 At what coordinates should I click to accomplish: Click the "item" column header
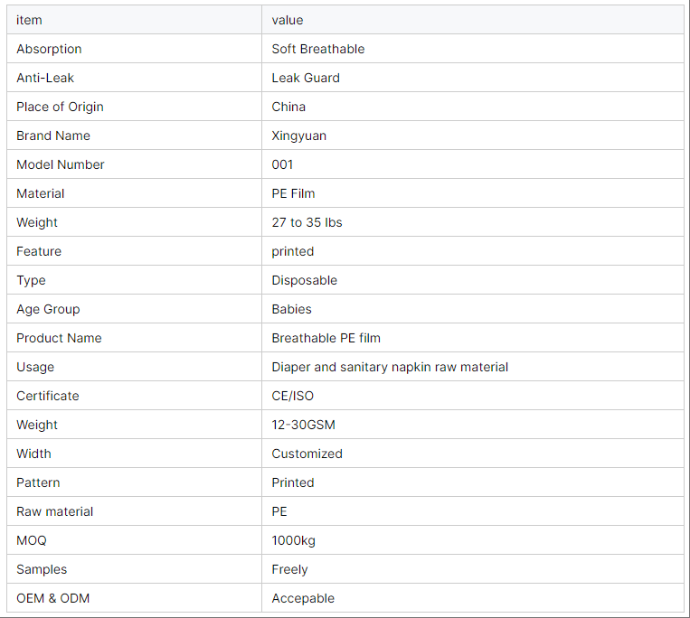point(29,20)
